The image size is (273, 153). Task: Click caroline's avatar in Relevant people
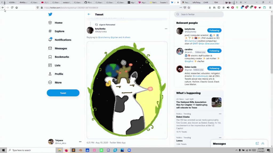pyautogui.click(x=180, y=51)
